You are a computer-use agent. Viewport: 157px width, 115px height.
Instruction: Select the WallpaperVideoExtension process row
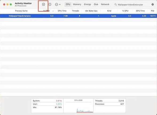pyautogui.click(x=78, y=16)
